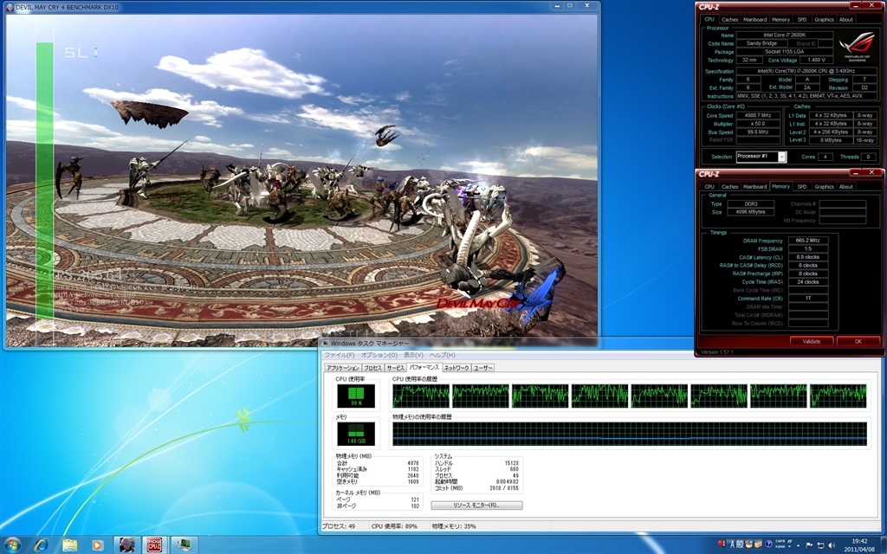
Task: Switch to Caches tab in upper CPU-Z
Action: coord(729,19)
